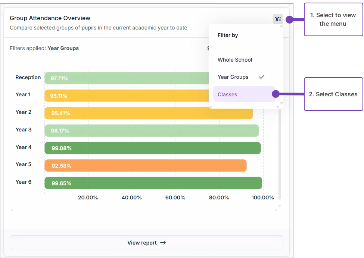Click the Group Attendance Overview title
Screen dimensions: 364x258
(50, 18)
